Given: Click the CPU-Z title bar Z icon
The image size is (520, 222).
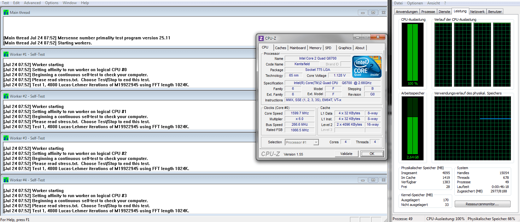Looking at the screenshot, I should [261, 38].
